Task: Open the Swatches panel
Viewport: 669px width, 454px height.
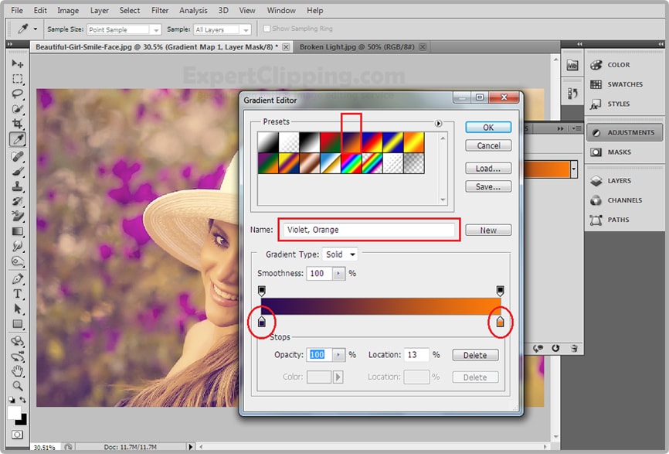Action: click(624, 84)
